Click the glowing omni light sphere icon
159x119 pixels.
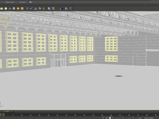tap(6, 9)
